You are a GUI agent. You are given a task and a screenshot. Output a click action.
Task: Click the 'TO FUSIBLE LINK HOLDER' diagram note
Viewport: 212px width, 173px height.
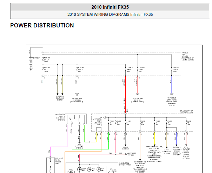click(172, 102)
